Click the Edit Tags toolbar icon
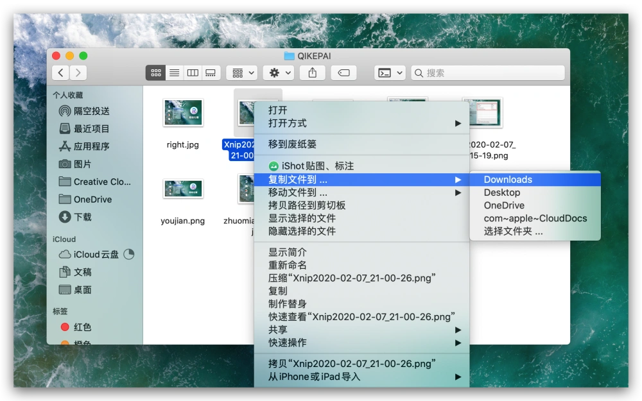 coord(343,73)
